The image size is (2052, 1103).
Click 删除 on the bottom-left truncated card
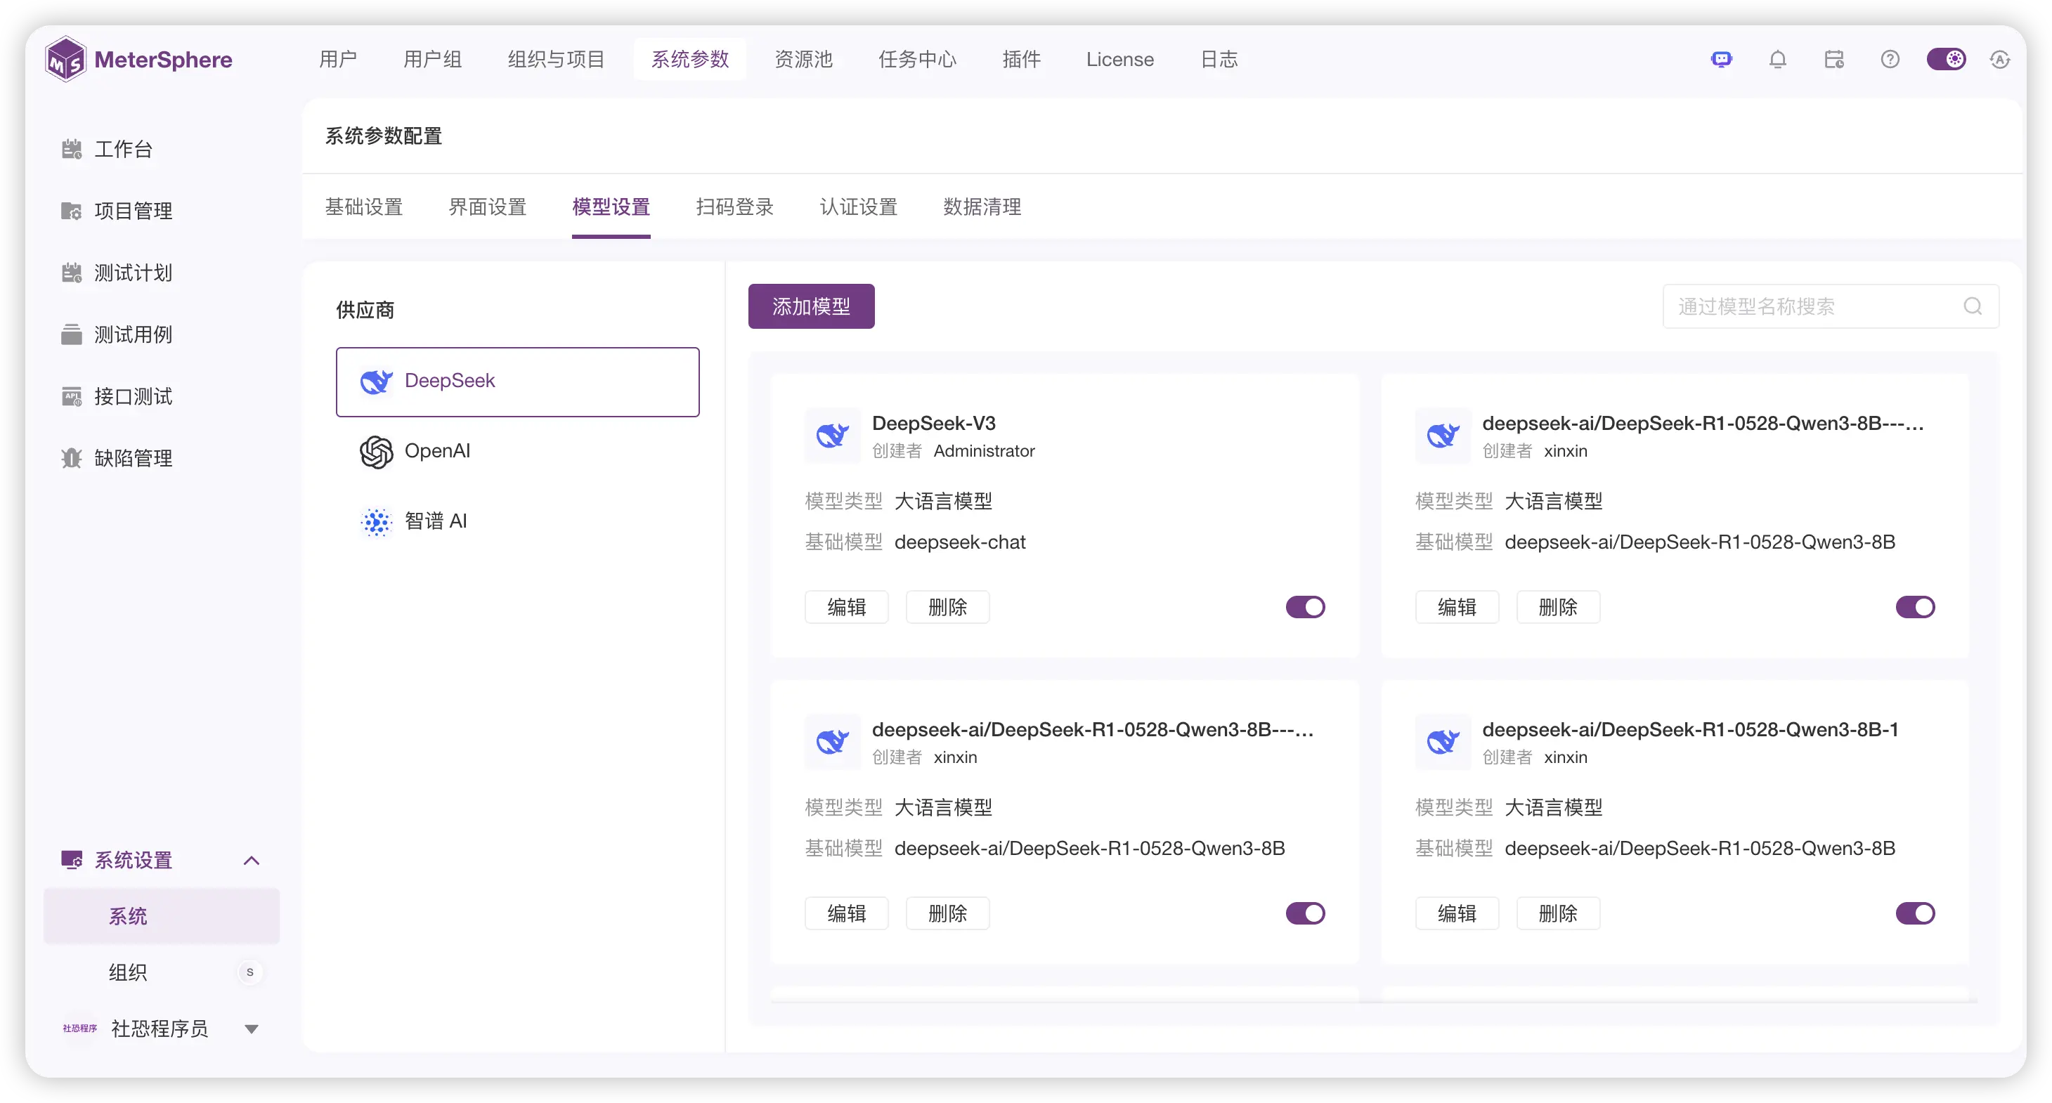click(947, 913)
